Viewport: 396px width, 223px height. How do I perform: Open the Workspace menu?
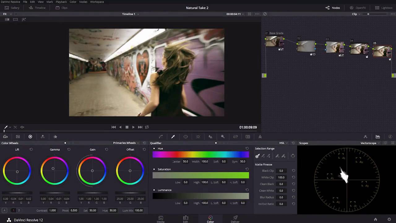(97, 2)
